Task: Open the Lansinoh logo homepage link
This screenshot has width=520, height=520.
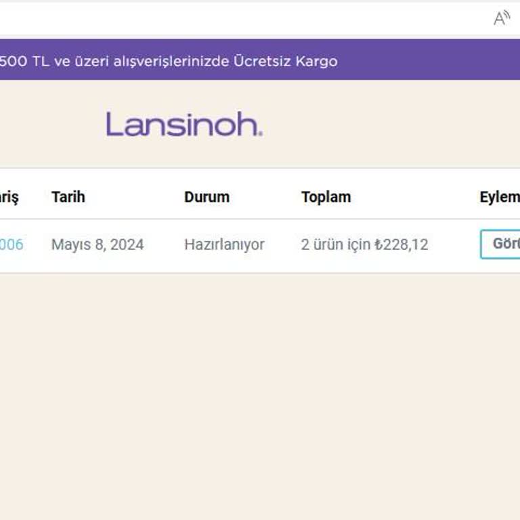Action: click(184, 124)
